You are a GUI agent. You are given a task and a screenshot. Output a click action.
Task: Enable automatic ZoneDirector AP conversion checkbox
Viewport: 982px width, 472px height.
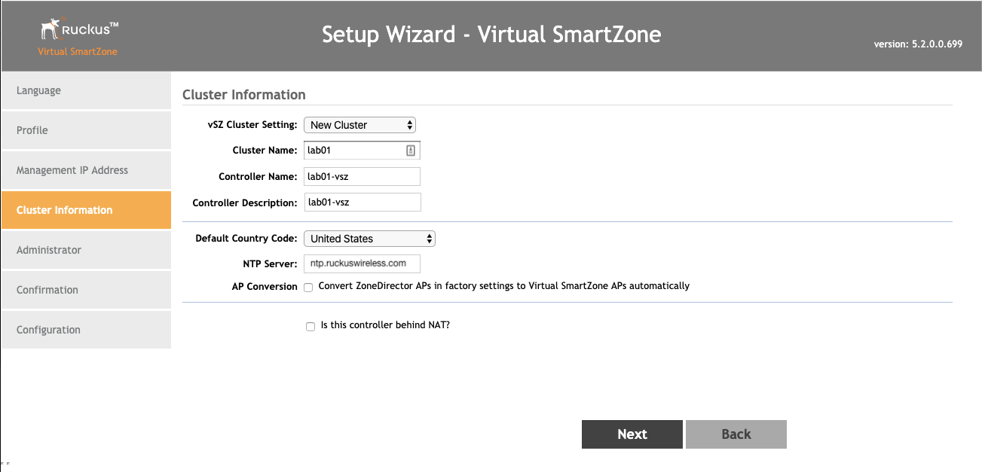(x=309, y=287)
